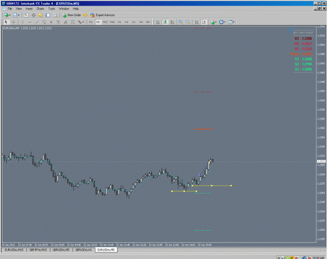
Task: Set timeframe to M1
Action: (91, 22)
